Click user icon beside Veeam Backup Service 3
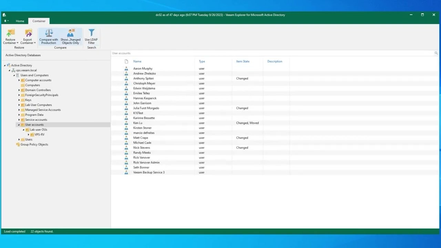 pos(126,172)
